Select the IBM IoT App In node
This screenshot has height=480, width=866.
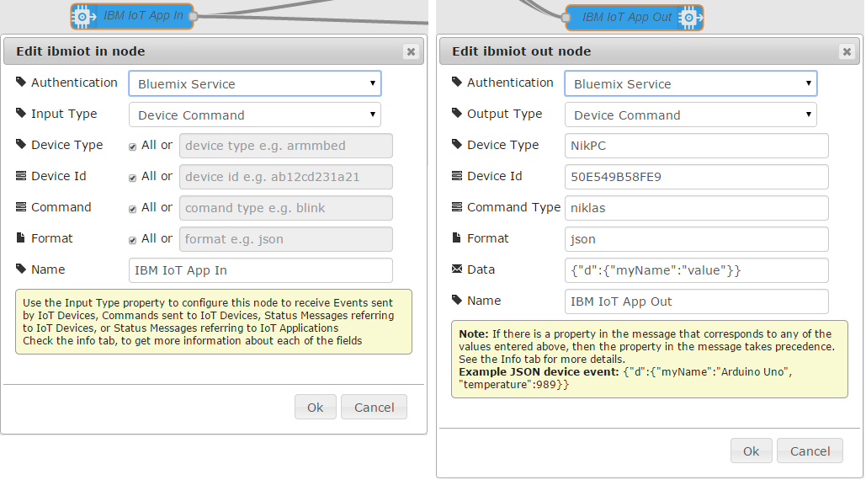[x=132, y=16]
